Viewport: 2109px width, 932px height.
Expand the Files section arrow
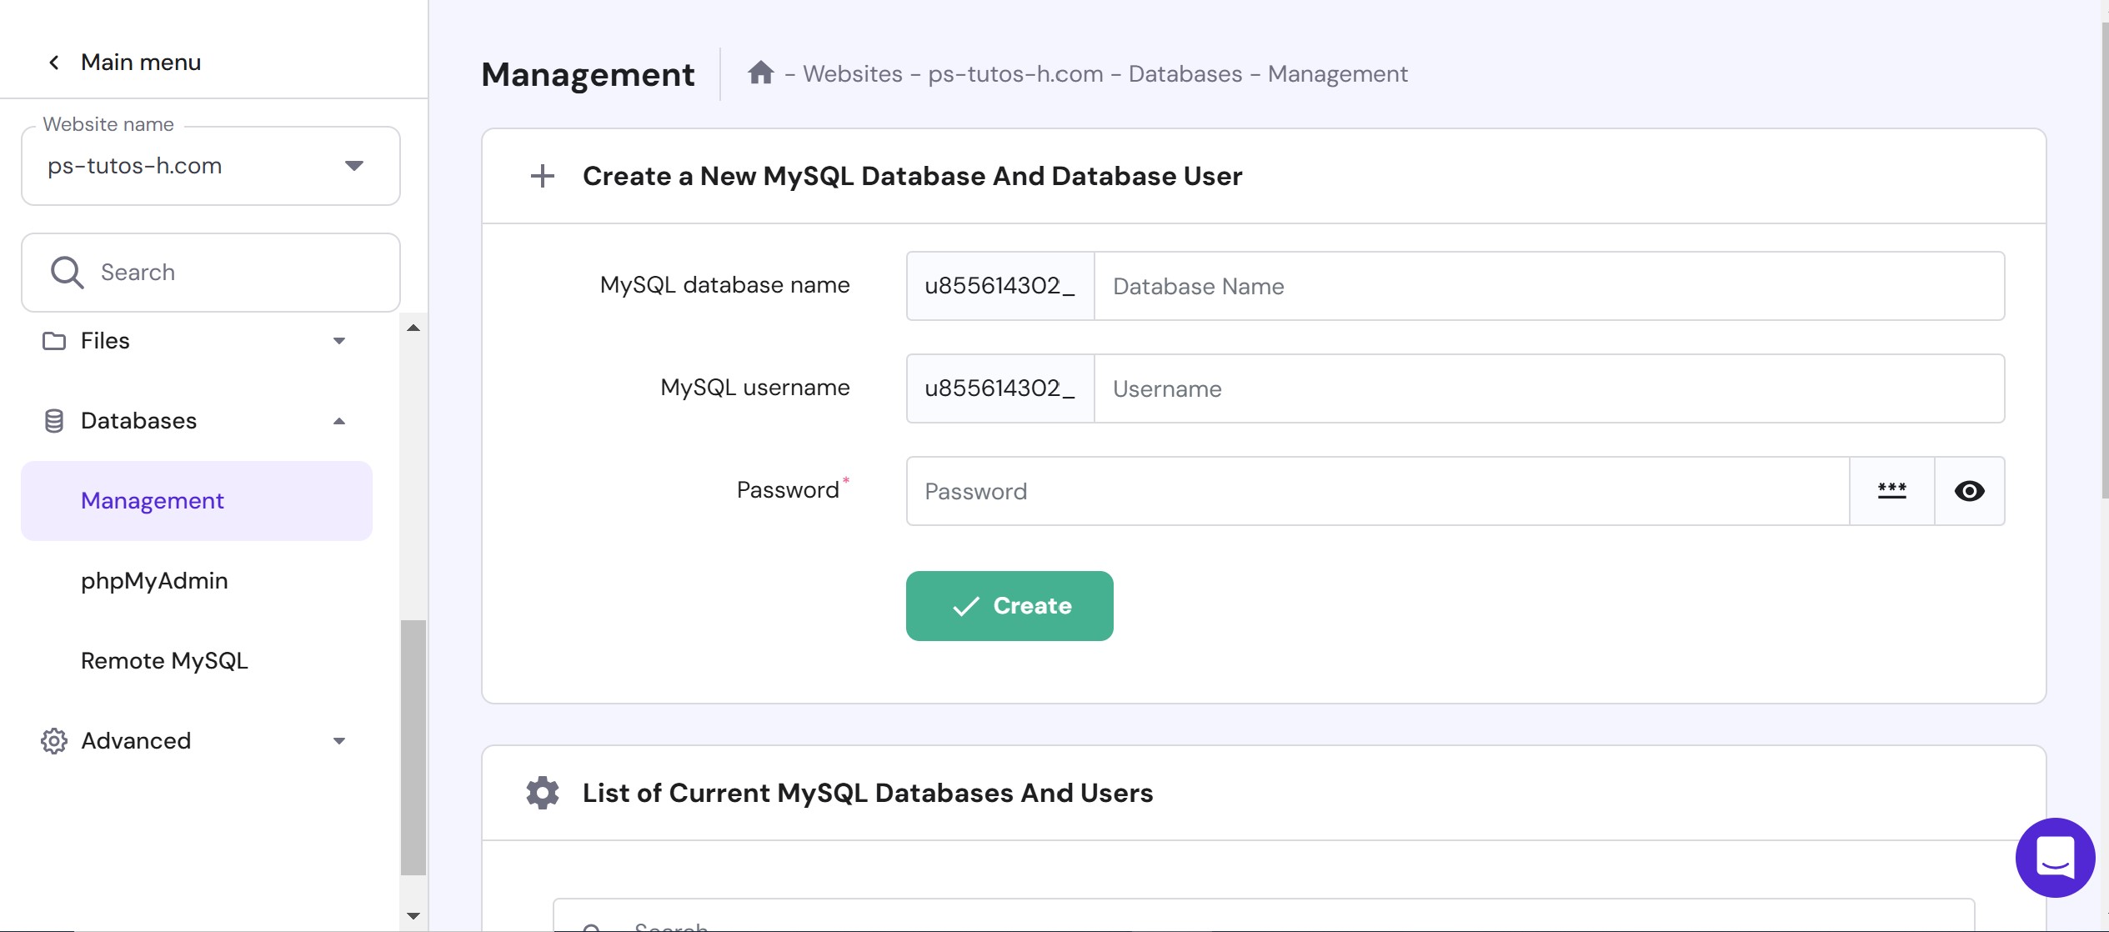[x=339, y=341]
